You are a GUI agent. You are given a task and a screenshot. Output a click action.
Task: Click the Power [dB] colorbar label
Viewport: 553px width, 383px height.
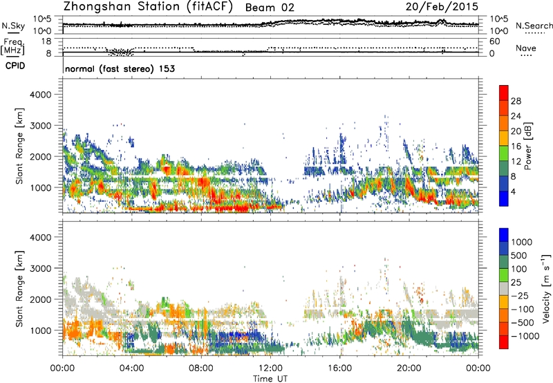(x=527, y=146)
